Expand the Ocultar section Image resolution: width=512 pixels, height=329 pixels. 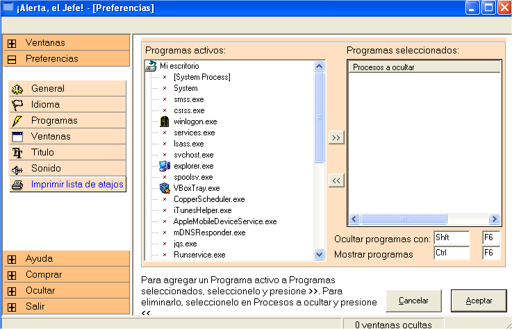tap(12, 291)
